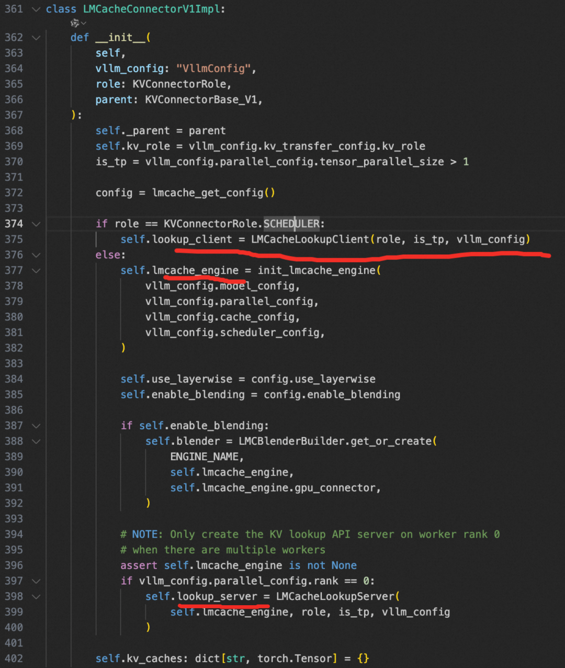This screenshot has height=668, width=565.
Task: Click line number 361 in the gutter
Action: tap(14, 9)
